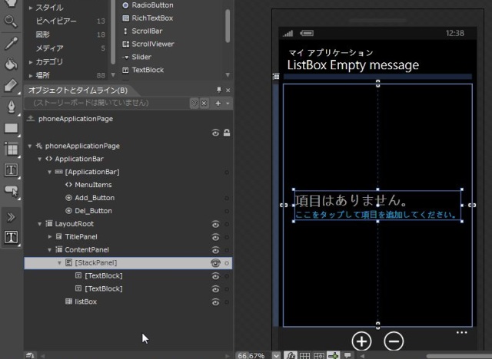Toggle annotations display icon
The image size is (492, 359).
[x=347, y=355]
